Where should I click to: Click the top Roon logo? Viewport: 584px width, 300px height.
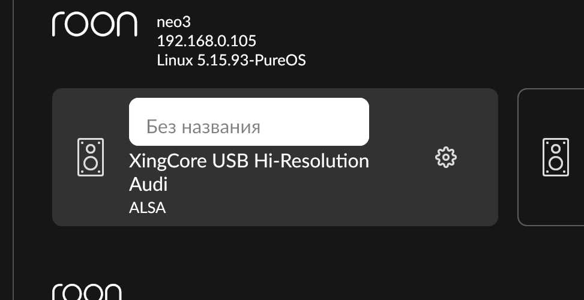[95, 24]
